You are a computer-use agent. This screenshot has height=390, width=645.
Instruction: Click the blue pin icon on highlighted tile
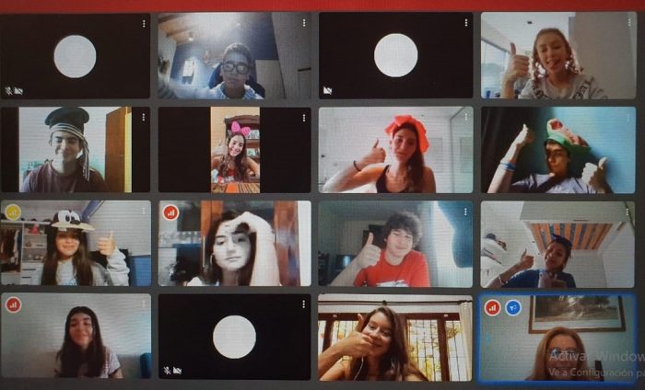pos(513,307)
